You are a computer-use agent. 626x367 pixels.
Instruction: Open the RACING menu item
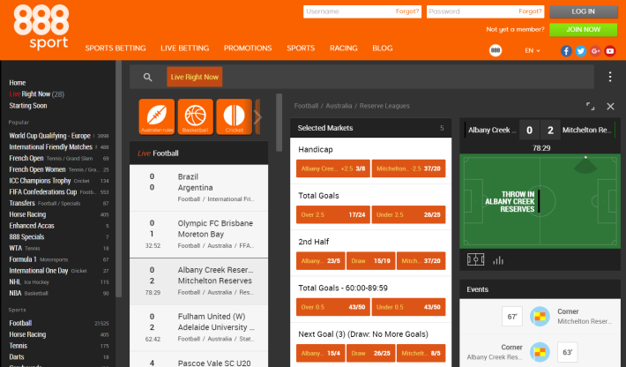(343, 49)
